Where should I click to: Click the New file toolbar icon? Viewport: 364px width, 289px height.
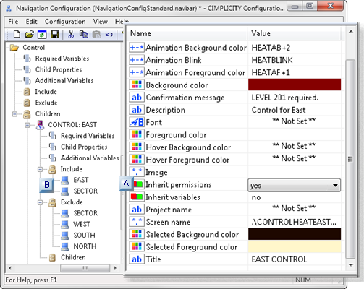(x=17, y=35)
